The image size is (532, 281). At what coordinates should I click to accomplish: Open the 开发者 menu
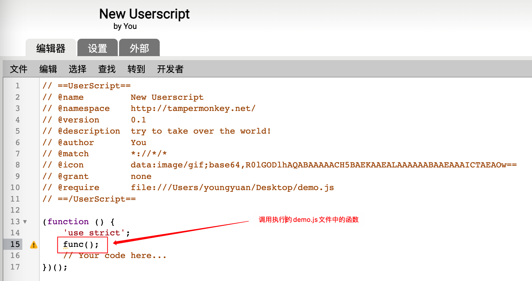point(170,69)
